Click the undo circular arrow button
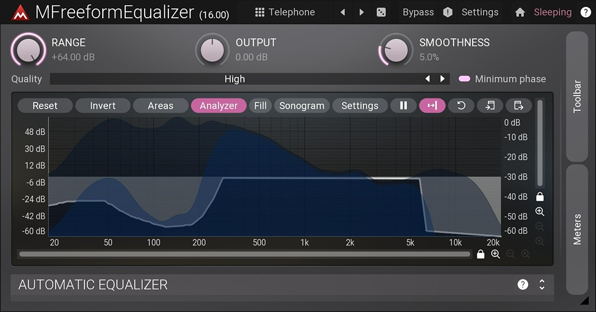596x312 pixels. (x=461, y=106)
